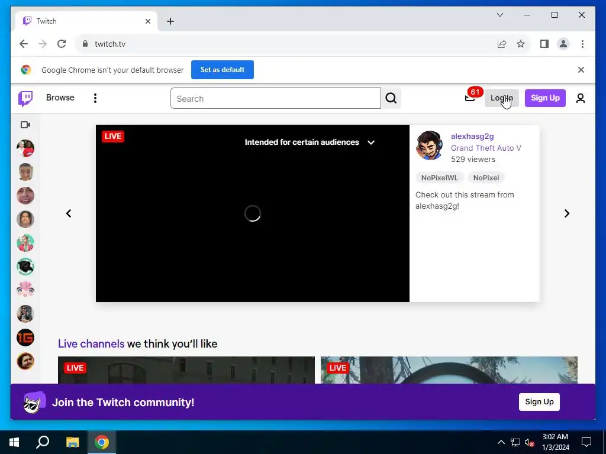606x454 pixels.
Task: Close the Twitch browser tab
Action: (147, 21)
